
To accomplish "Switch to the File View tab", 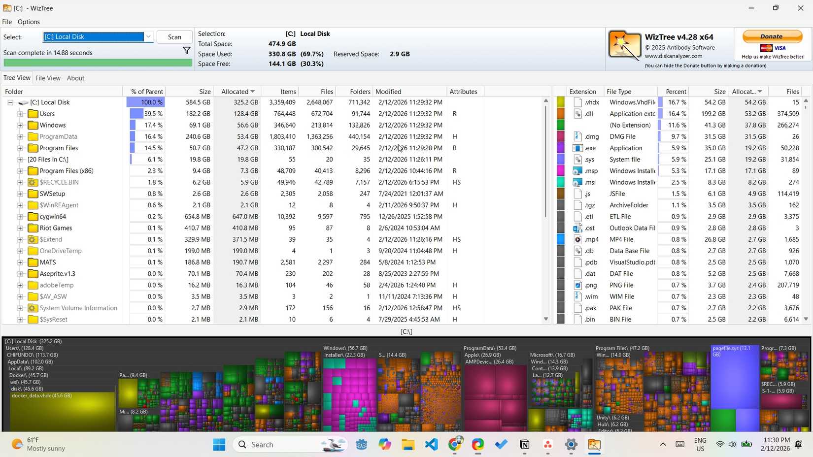I will point(48,78).
